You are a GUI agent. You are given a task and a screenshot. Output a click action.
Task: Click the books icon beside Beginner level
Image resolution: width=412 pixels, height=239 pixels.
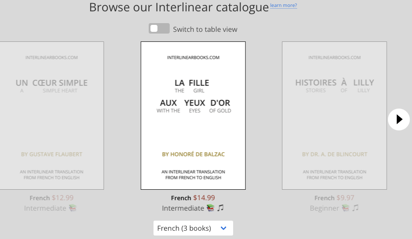(346, 208)
